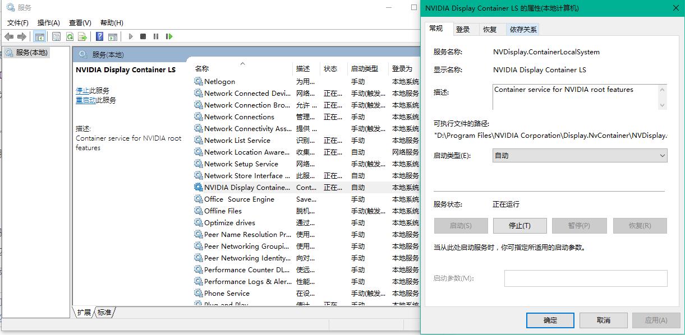Viewport: 685px width, 335px height.
Task: Open the 启动类型 startup type dropdown
Action: pos(580,156)
